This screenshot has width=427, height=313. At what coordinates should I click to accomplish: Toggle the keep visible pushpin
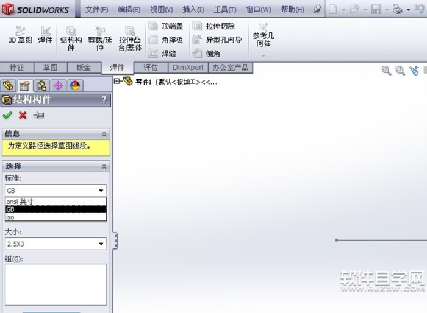pos(38,115)
